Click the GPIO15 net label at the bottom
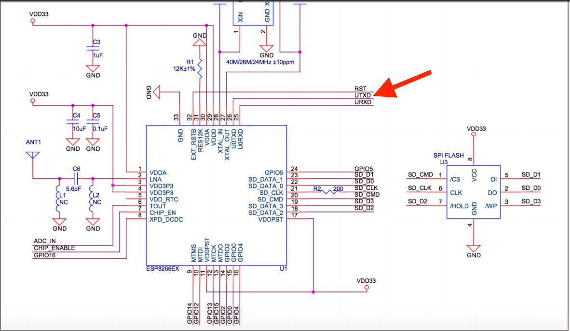This screenshot has width=570, height=331. click(x=217, y=313)
